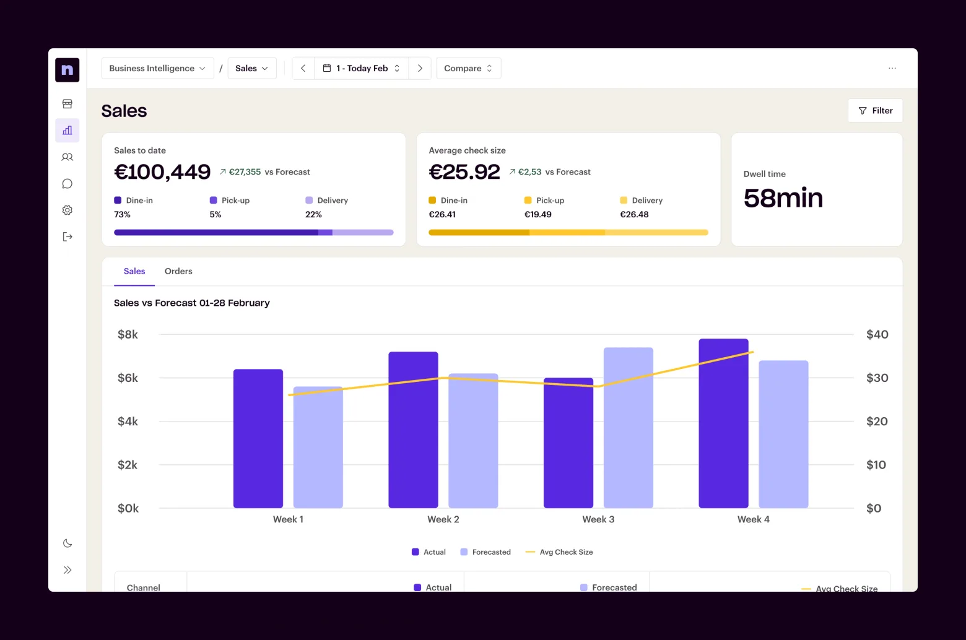Toggle dark mode moon icon
Viewport: 966px width, 640px height.
tap(67, 543)
